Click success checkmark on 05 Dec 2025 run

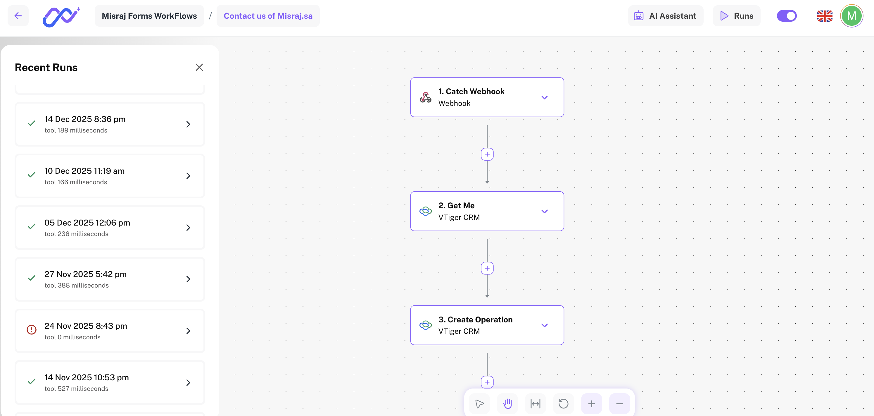(x=32, y=226)
